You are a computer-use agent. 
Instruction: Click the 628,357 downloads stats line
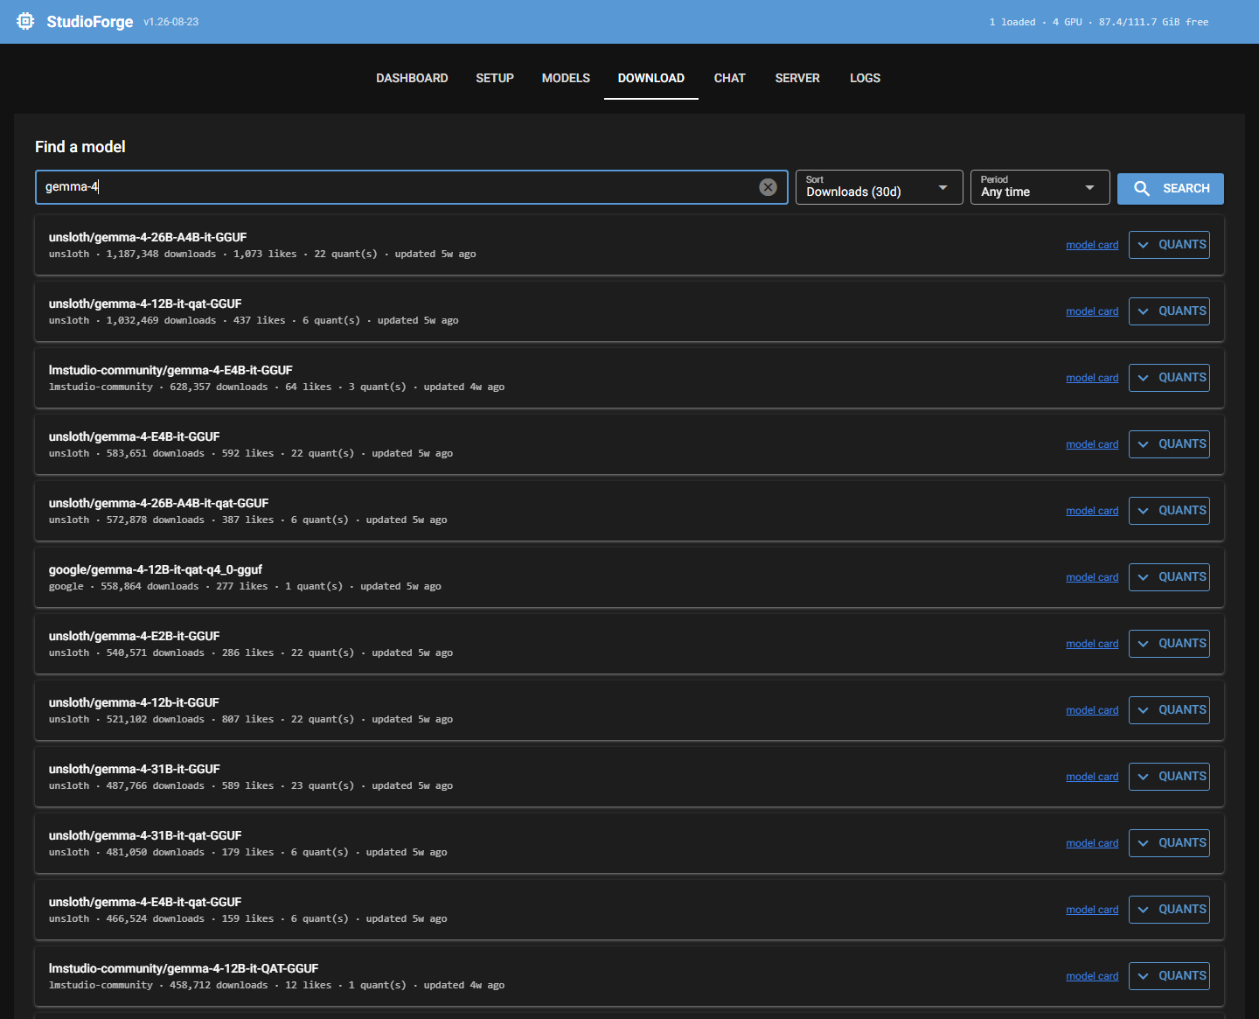click(x=276, y=387)
